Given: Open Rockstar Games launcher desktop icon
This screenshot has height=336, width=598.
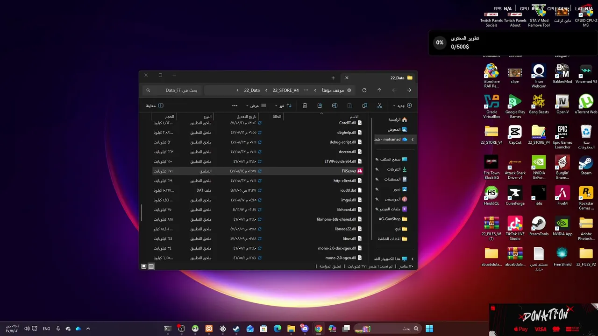Looking at the screenshot, I should [x=586, y=198].
